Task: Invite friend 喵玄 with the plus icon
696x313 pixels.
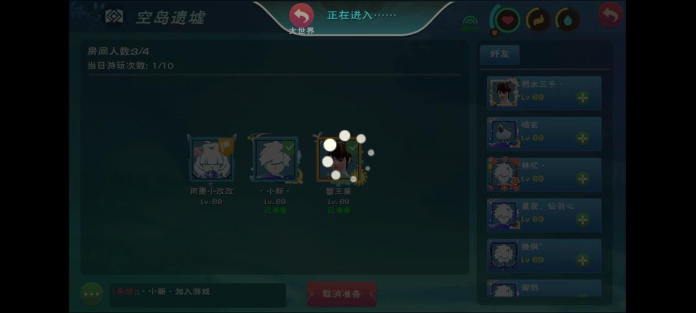Action: (x=583, y=138)
